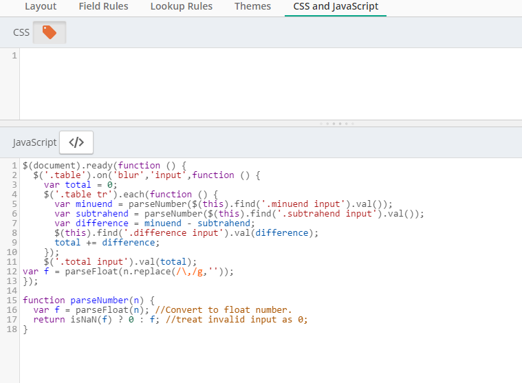This screenshot has height=383, width=522.
Task: Click the '.total input' selector line
Action: [120, 262]
